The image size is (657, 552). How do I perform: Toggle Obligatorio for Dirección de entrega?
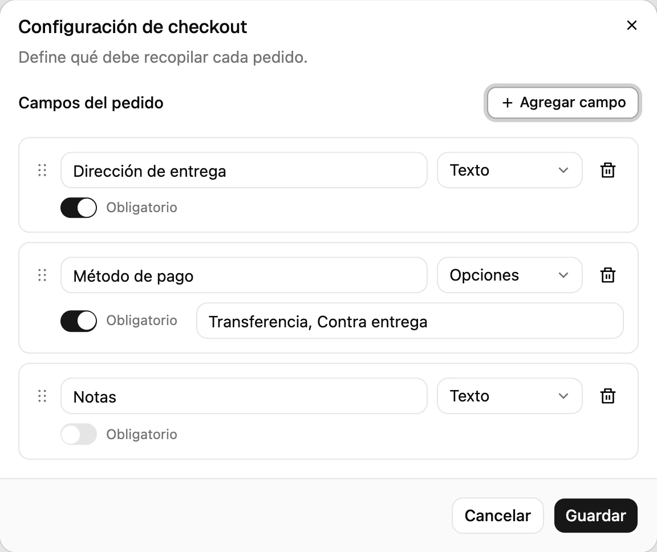(x=79, y=208)
